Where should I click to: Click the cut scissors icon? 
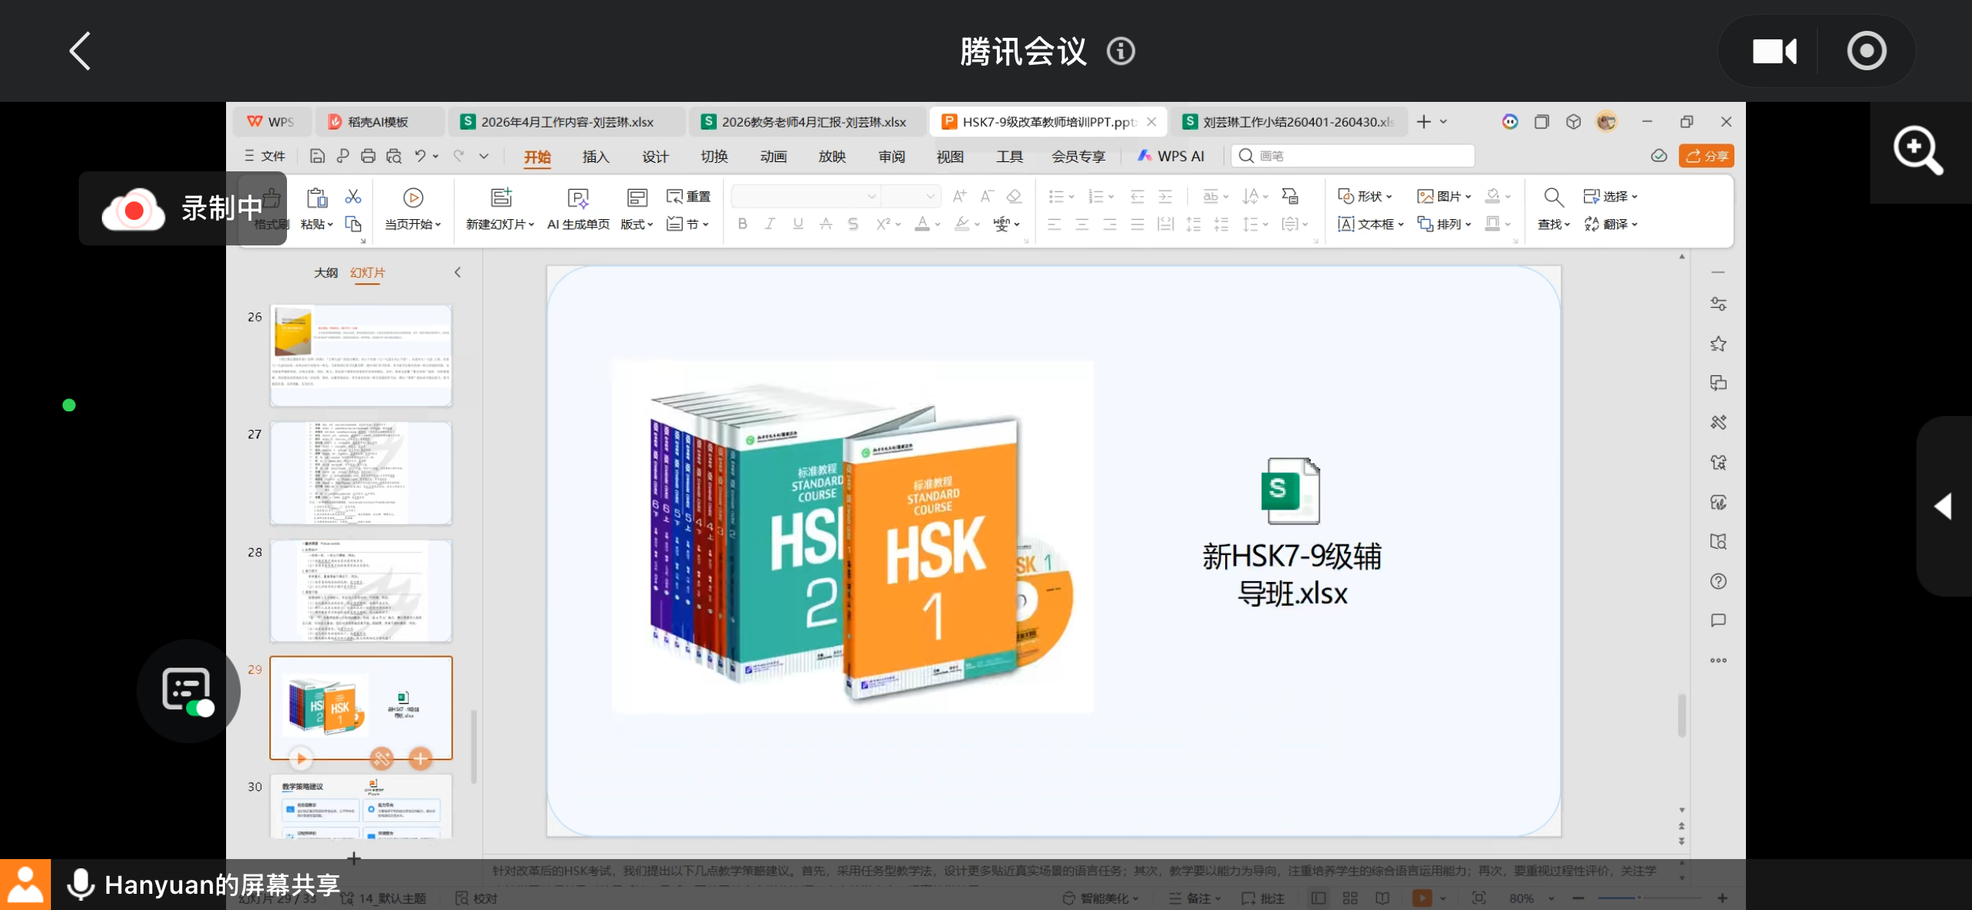point(353,197)
